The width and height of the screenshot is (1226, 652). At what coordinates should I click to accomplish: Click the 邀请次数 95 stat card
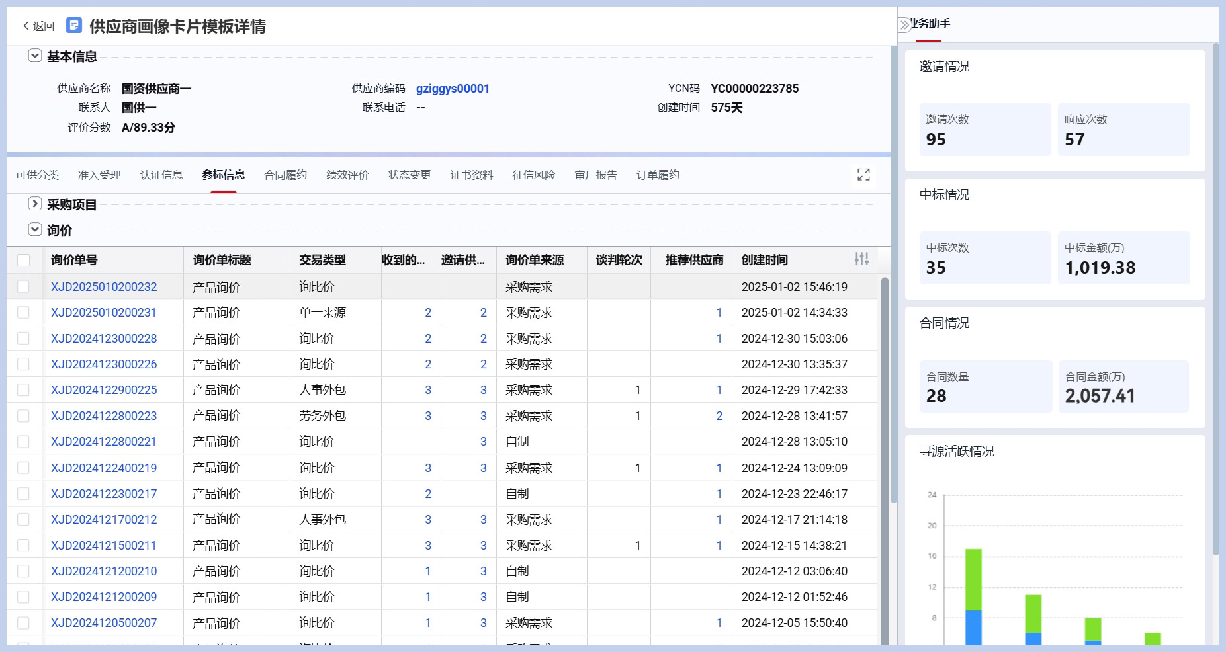tap(985, 130)
